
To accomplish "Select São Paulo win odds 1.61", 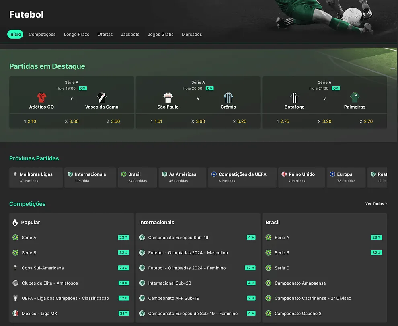I will 157,121.
